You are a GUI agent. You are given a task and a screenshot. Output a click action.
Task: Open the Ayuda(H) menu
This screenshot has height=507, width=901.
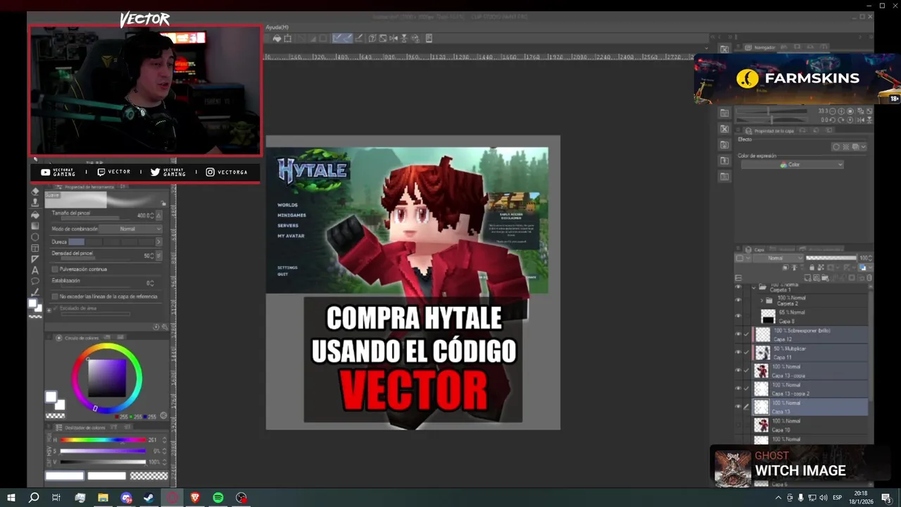[277, 27]
